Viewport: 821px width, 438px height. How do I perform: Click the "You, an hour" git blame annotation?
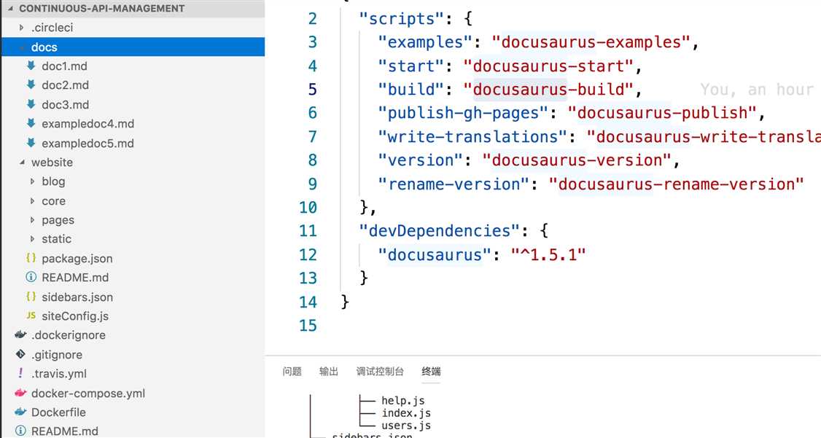(757, 90)
